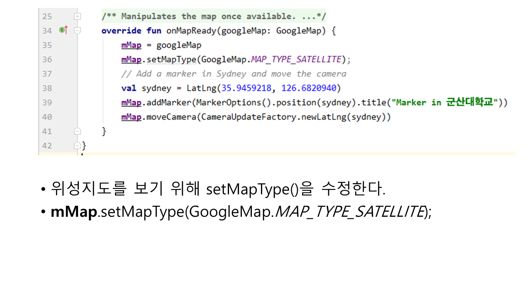Click the longitude value 126.6820940
Screen dimensions: 531x299
tap(309, 88)
